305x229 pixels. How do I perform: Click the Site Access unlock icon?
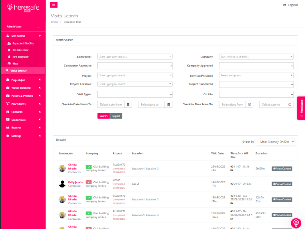tap(8, 36)
